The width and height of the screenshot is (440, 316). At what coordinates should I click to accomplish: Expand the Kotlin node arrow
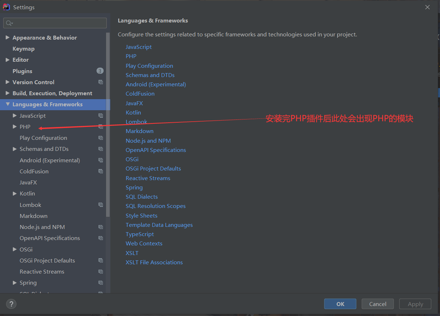tap(15, 193)
